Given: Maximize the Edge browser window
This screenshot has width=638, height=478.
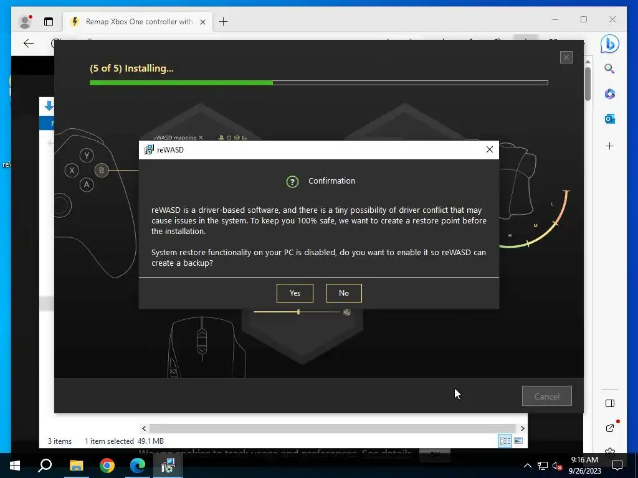Looking at the screenshot, I should (x=583, y=19).
